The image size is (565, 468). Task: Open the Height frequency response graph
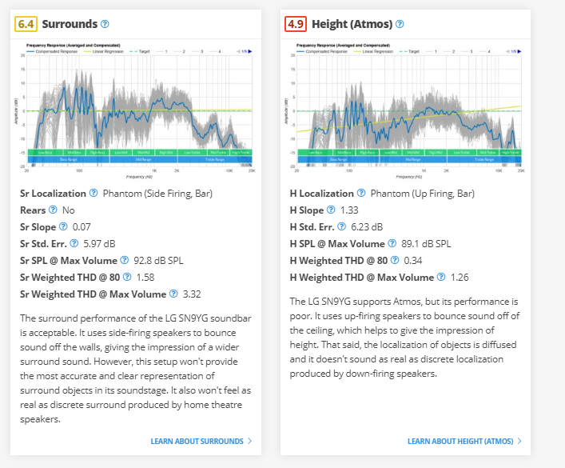[408, 110]
